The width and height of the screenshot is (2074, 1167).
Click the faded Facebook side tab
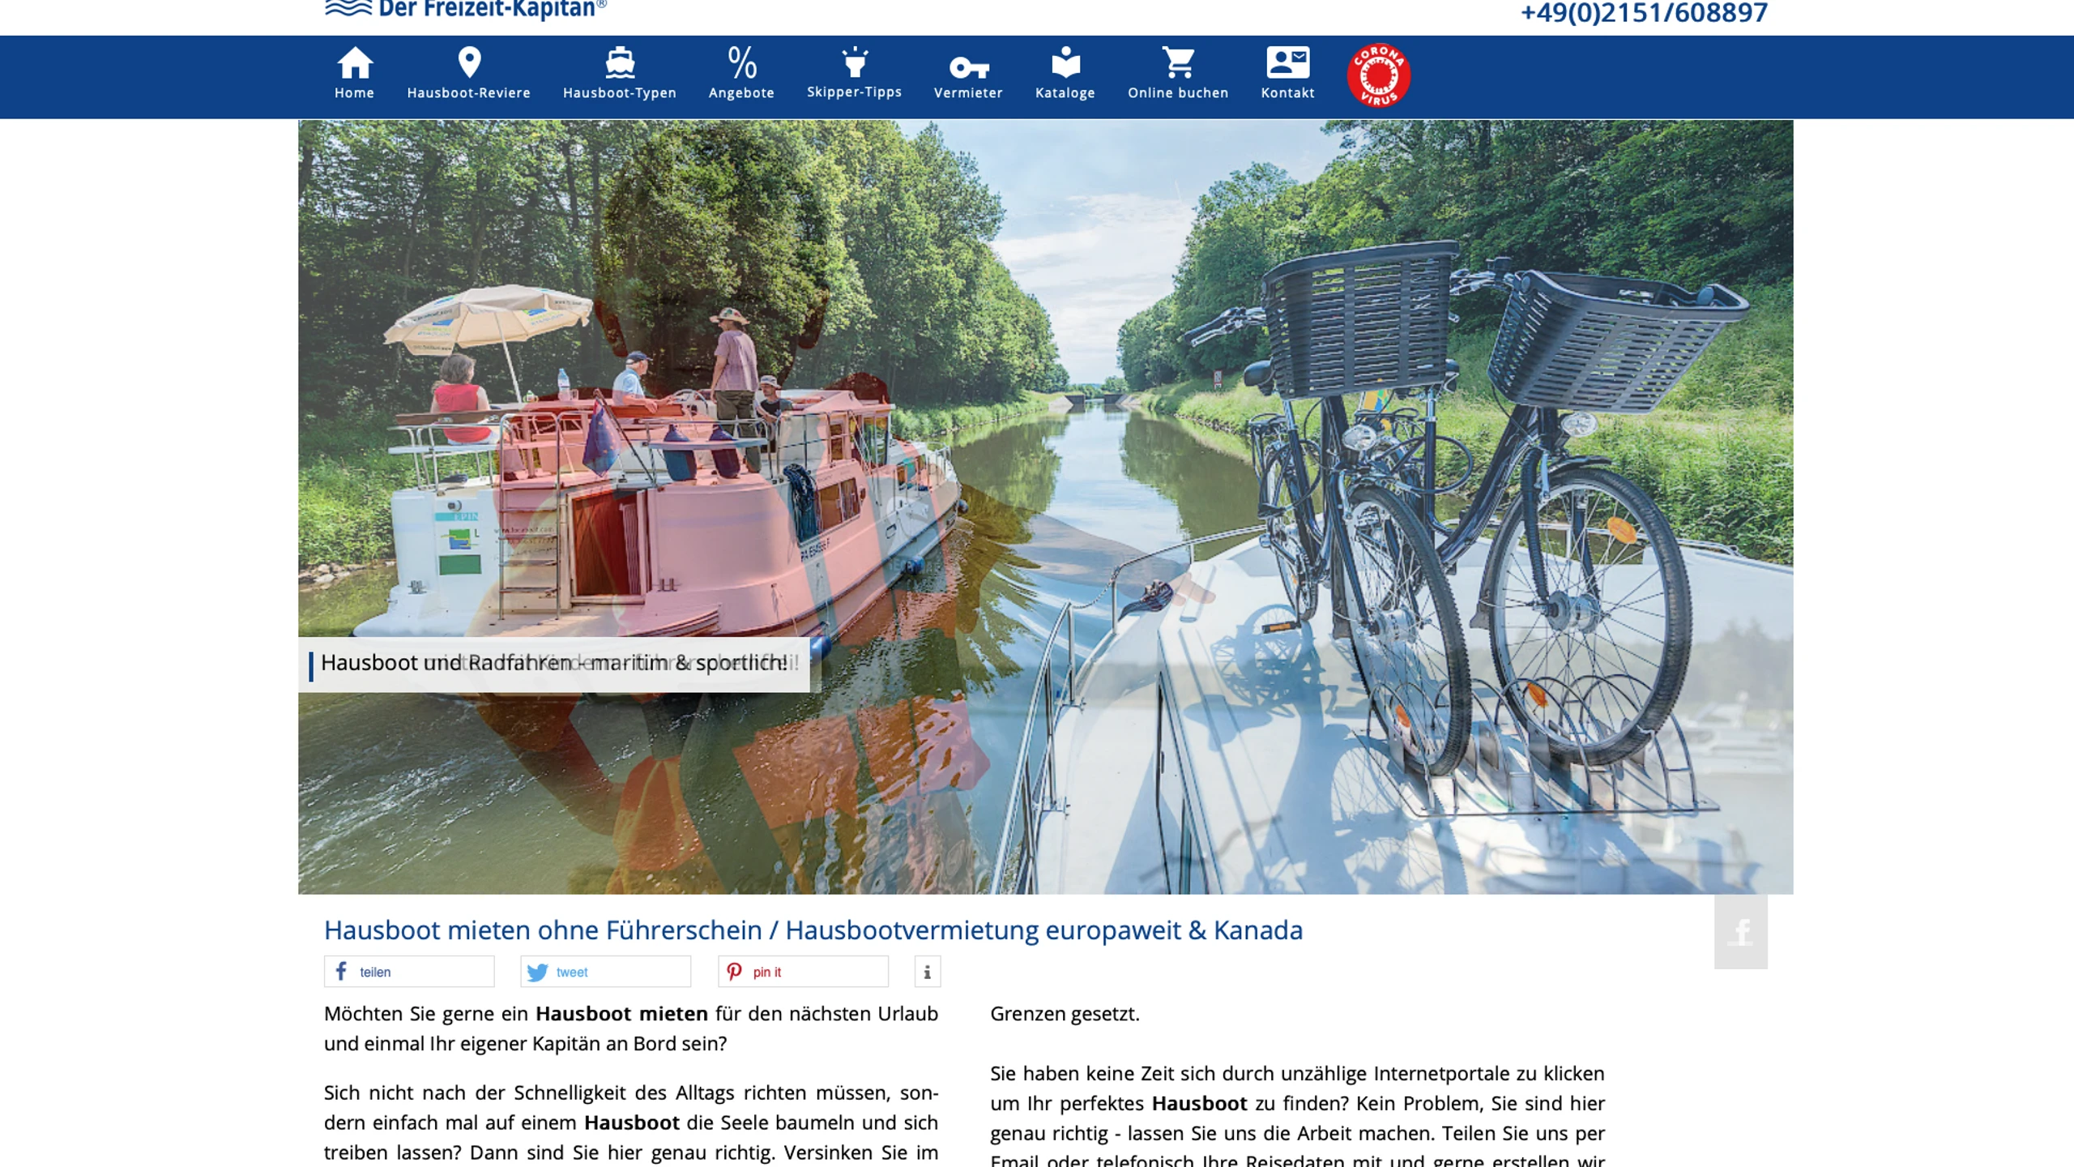tap(1740, 932)
